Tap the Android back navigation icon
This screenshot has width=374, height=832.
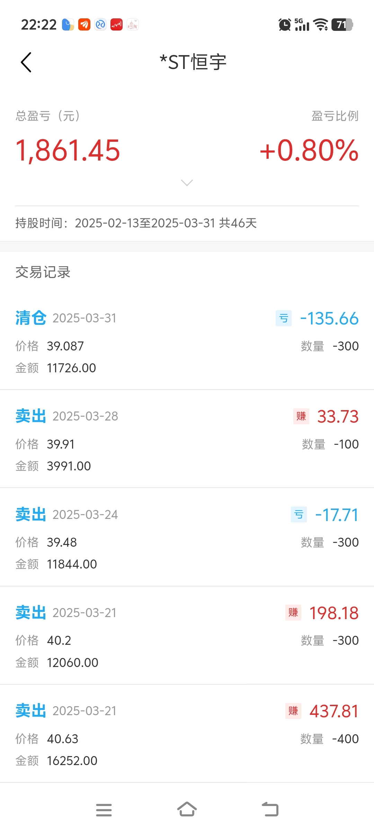(270, 809)
